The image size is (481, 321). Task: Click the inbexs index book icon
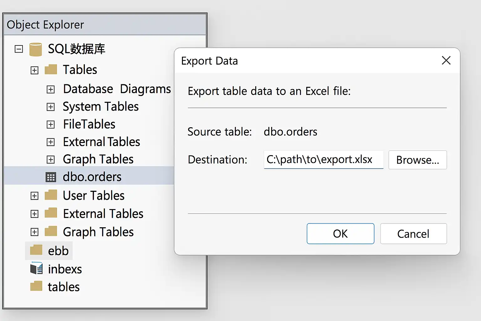36,269
